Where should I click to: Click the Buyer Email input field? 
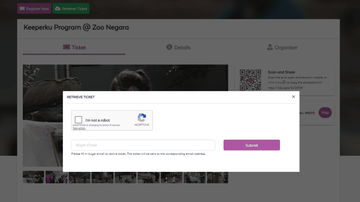click(143, 145)
